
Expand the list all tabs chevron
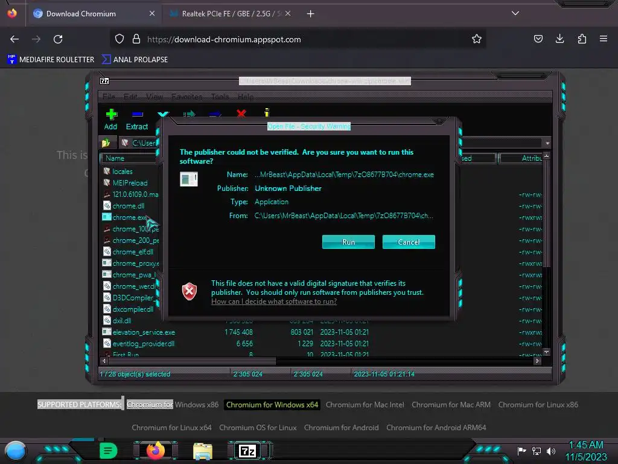pyautogui.click(x=515, y=13)
